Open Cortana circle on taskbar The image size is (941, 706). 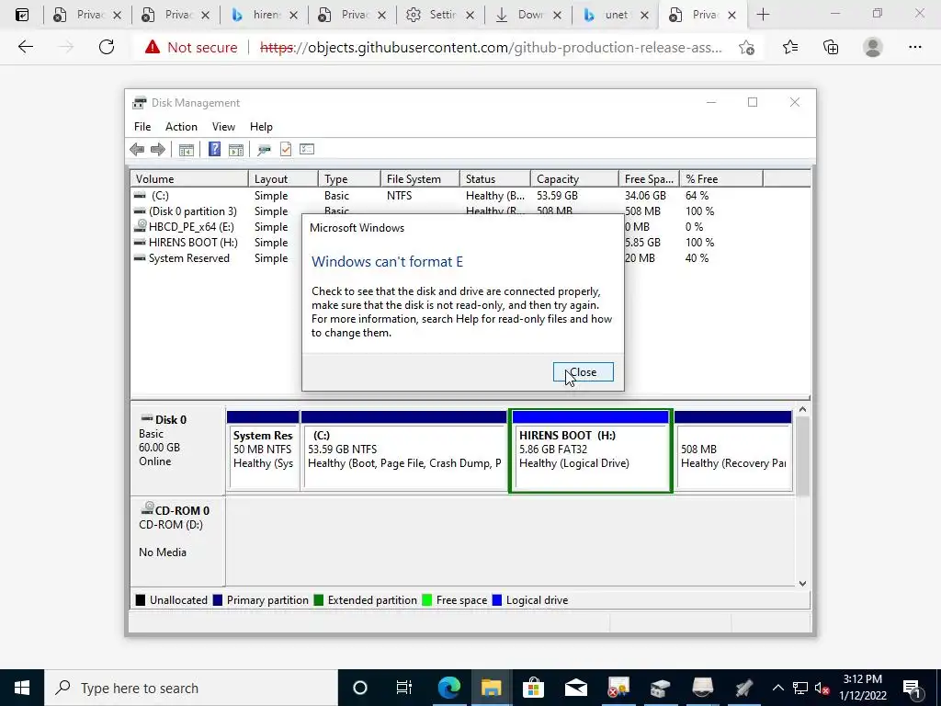pos(359,688)
